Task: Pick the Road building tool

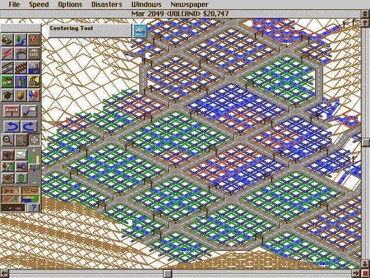Action: pyautogui.click(x=7, y=68)
